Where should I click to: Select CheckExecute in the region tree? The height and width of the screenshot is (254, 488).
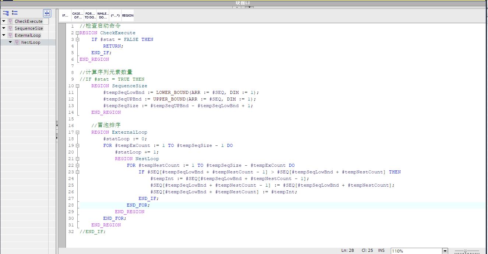click(28, 21)
